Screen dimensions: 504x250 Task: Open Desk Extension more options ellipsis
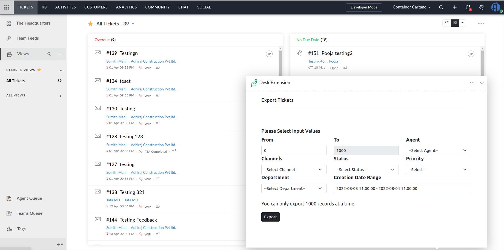tap(472, 83)
